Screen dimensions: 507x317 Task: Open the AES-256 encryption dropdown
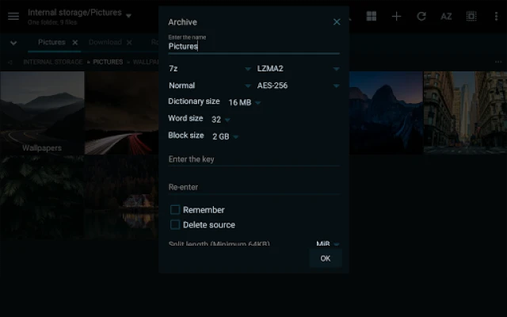[x=298, y=86]
